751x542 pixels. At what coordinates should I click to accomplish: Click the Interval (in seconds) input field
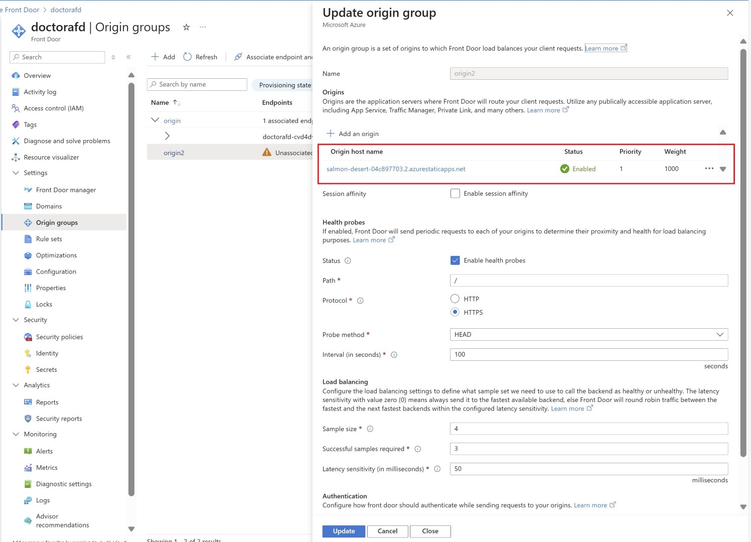click(x=589, y=354)
